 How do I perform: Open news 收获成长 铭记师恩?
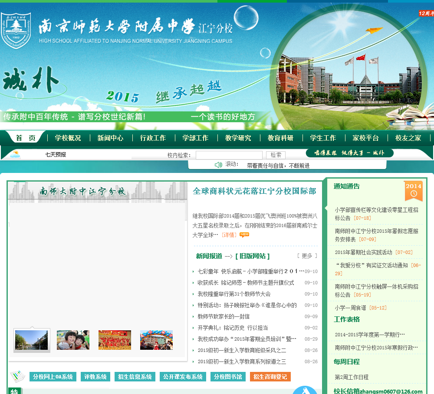pos(246,283)
